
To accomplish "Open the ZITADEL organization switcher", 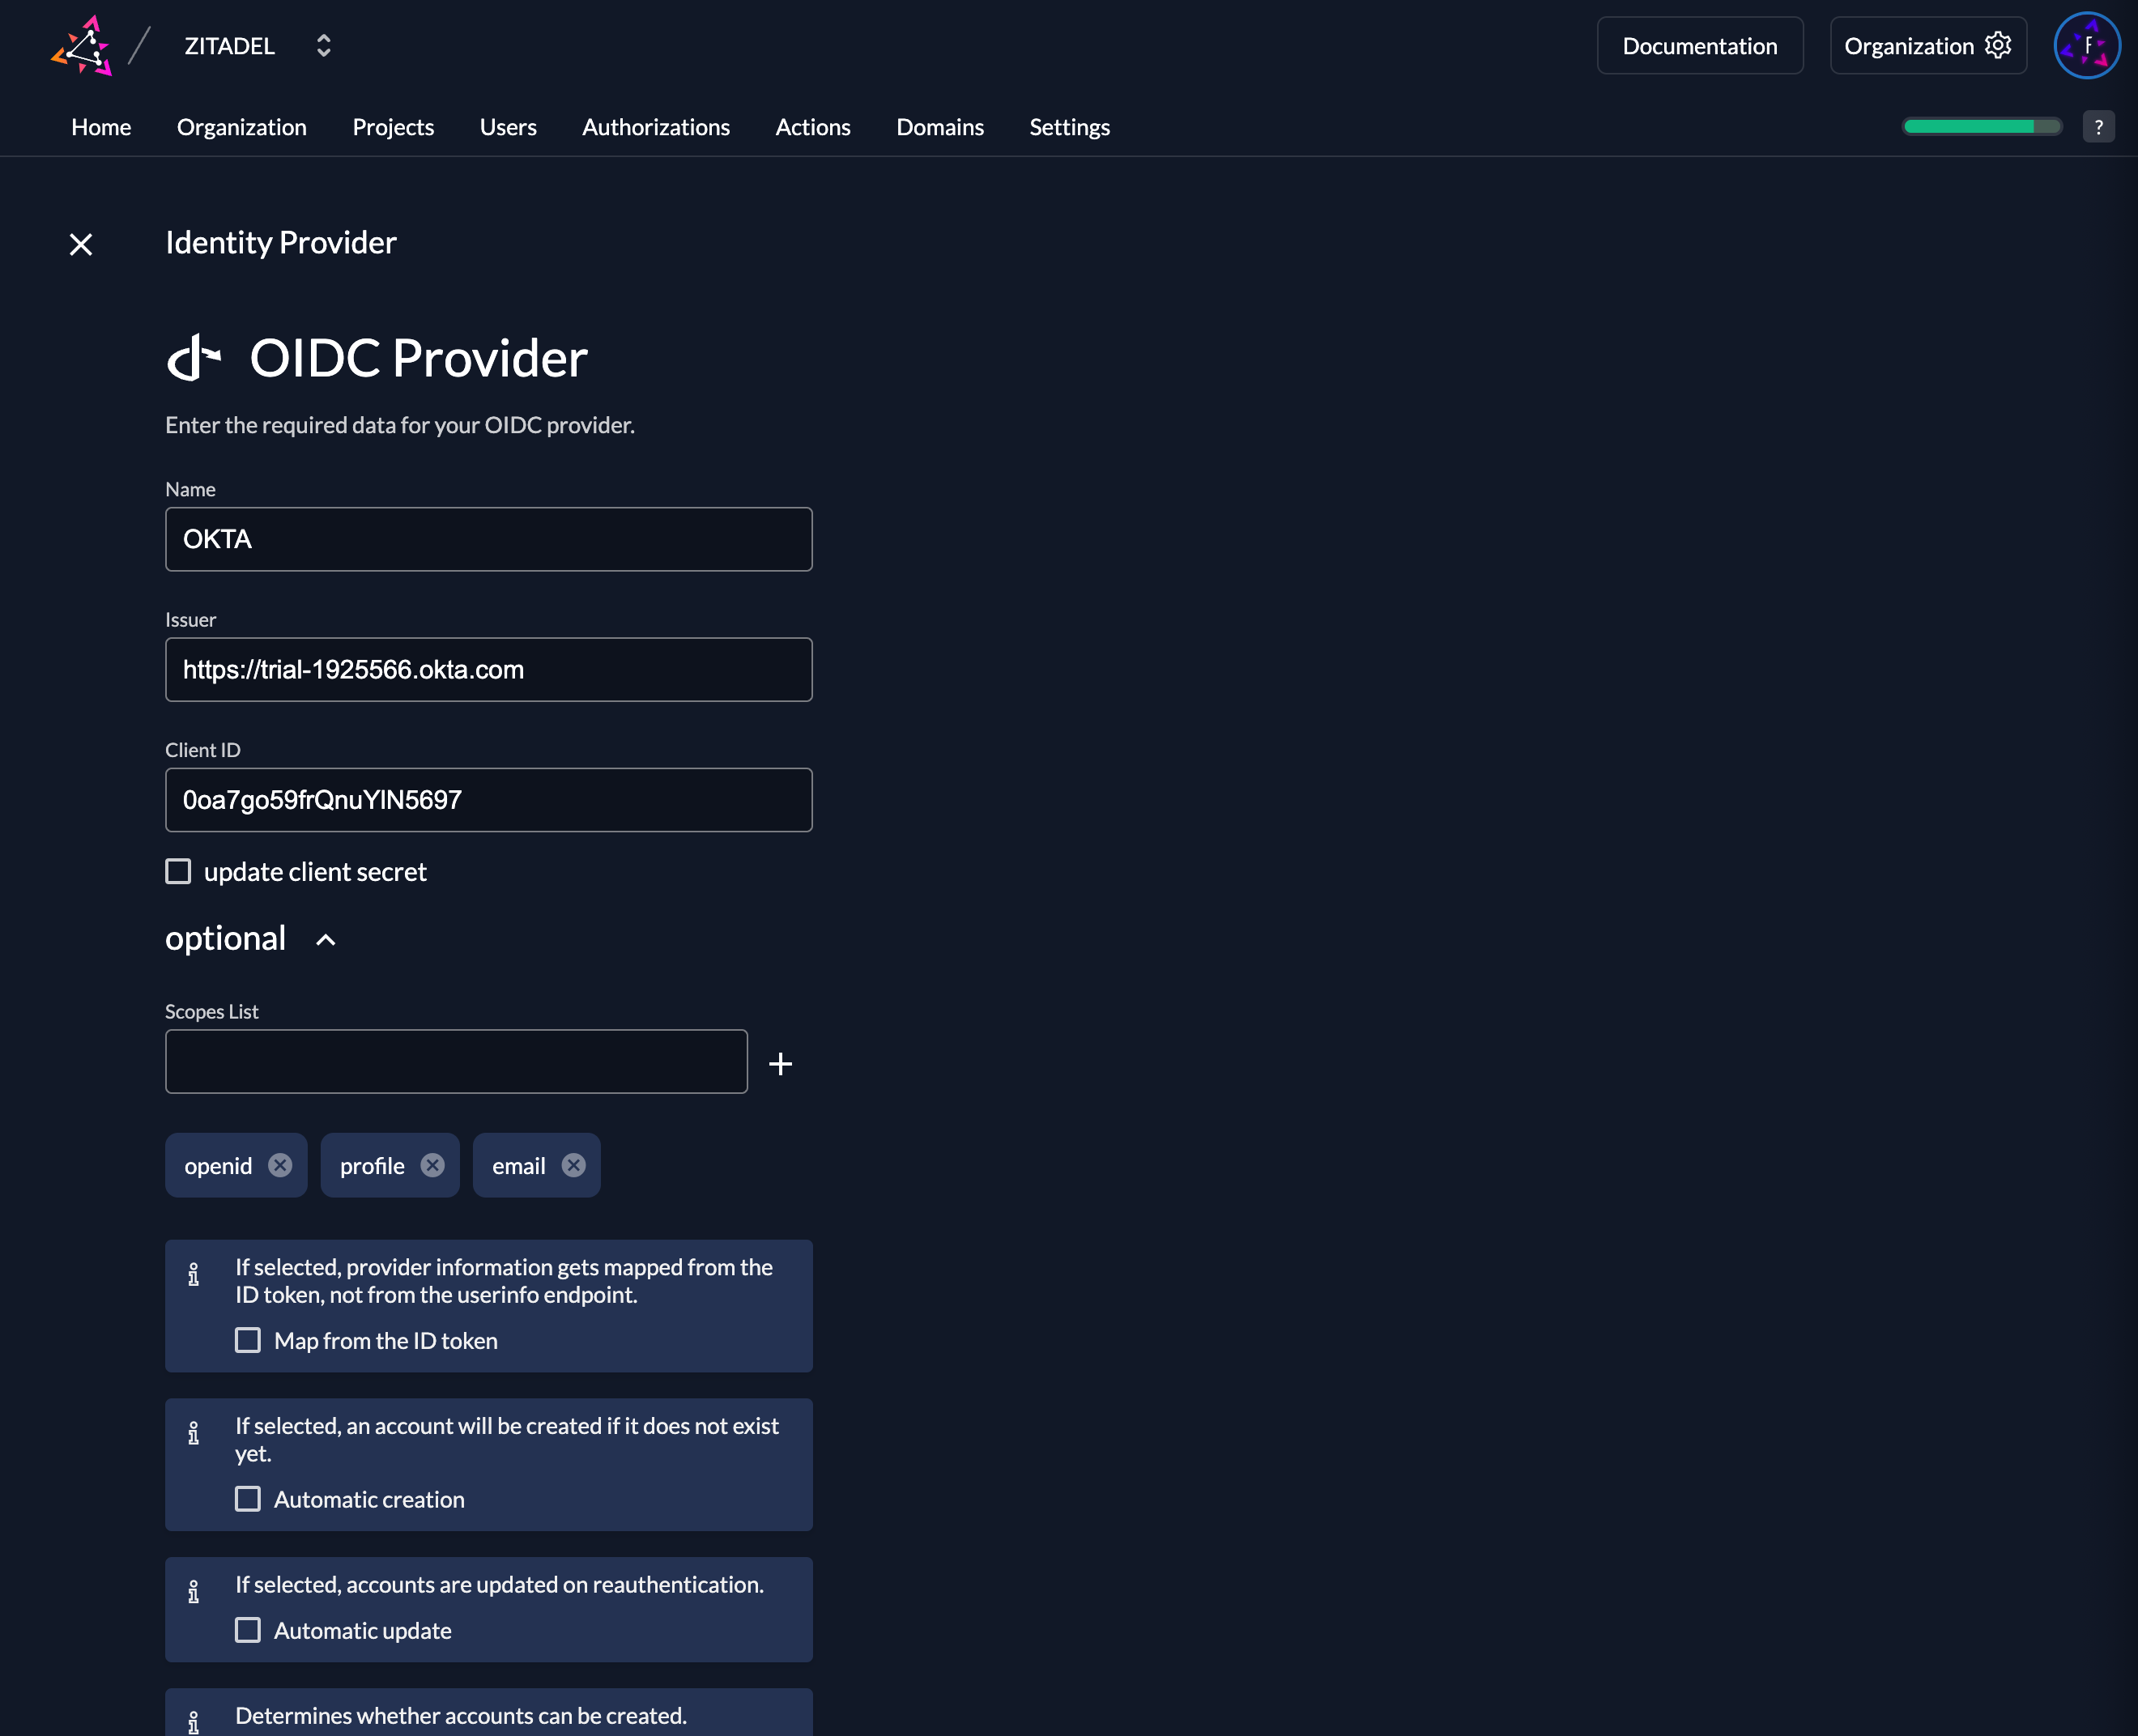I will [323, 46].
